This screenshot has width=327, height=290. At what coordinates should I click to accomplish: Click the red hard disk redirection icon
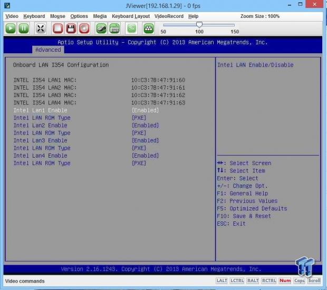point(58,28)
